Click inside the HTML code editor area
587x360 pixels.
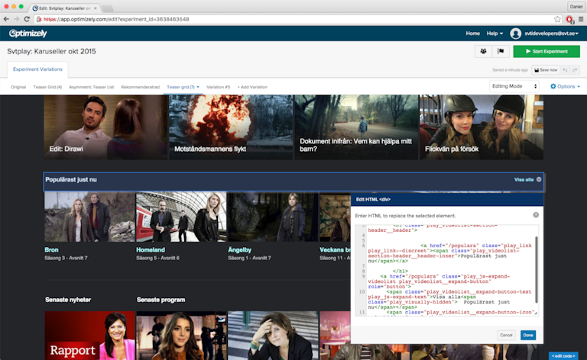tap(443, 267)
